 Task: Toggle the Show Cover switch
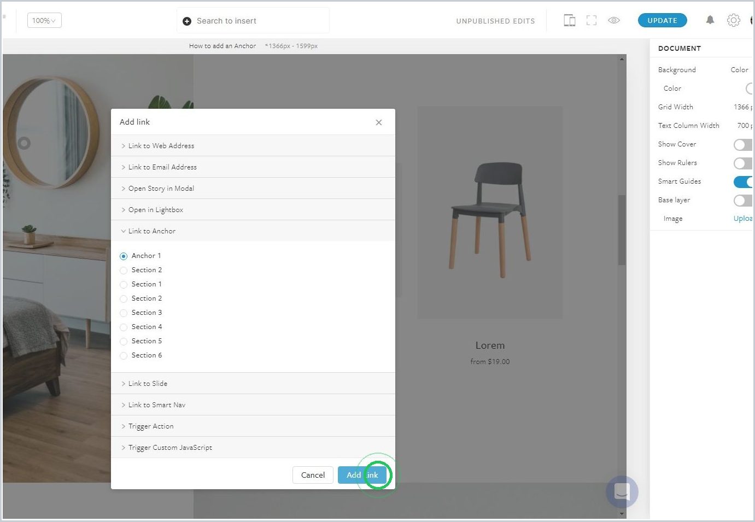coord(743,145)
